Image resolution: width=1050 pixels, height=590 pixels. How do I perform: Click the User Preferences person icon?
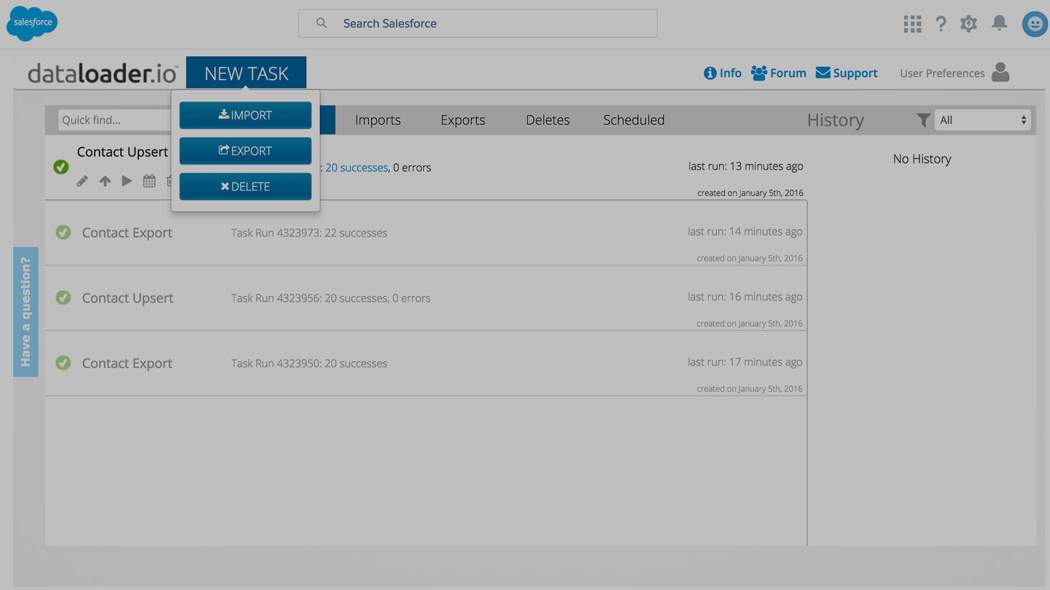pos(1000,72)
